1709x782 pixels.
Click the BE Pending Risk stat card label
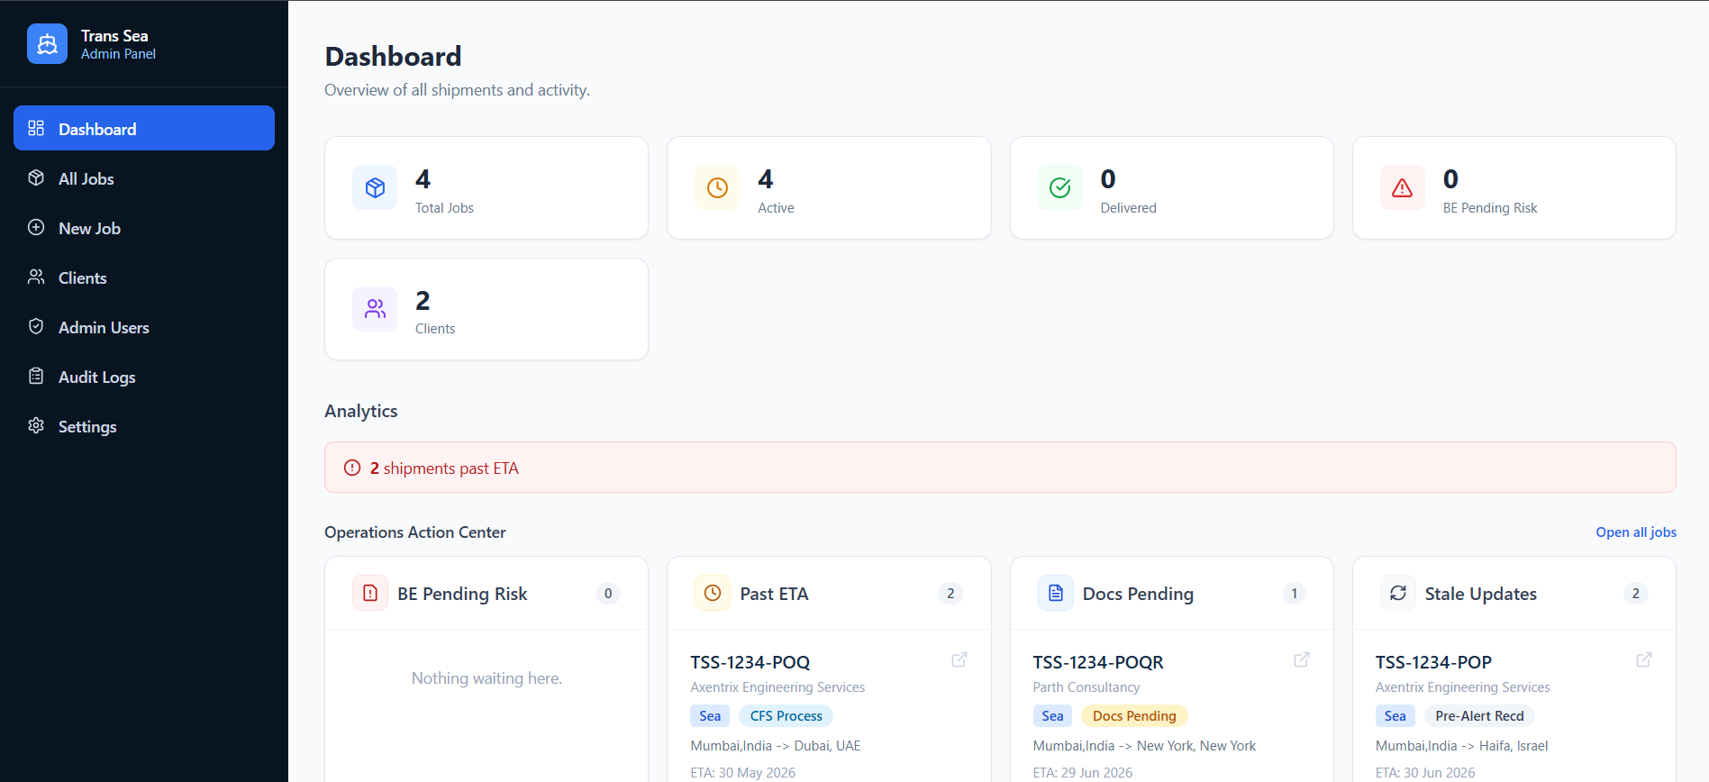[x=1490, y=208]
